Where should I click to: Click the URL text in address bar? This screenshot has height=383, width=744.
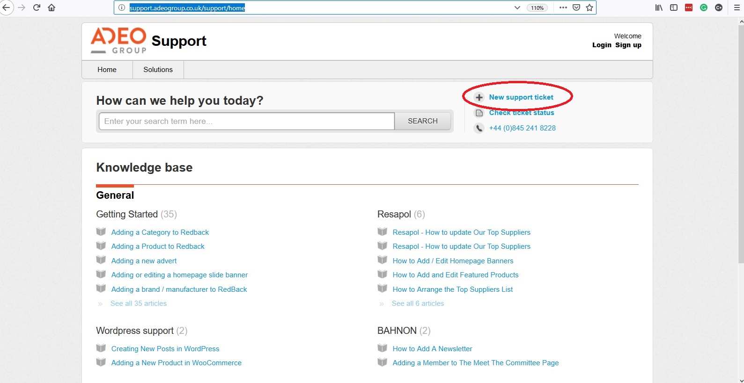[x=187, y=8]
